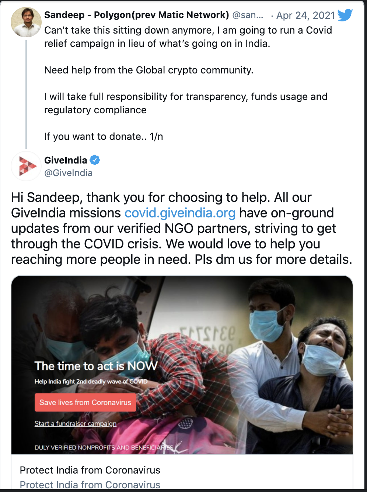
Task: Open the blue Protect India from Coronavirus link
Action: click(x=90, y=484)
